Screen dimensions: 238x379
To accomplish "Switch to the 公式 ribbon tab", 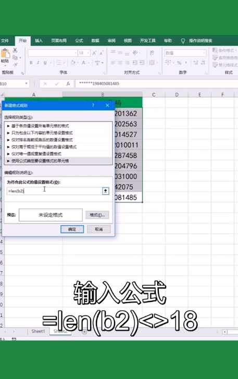I will pyautogui.click(x=79, y=41).
